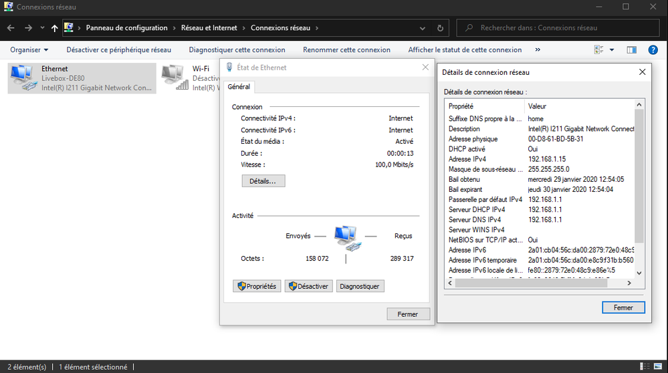Click the Désactiver button in Ethernet status
This screenshot has width=668, height=373.
click(x=308, y=286)
